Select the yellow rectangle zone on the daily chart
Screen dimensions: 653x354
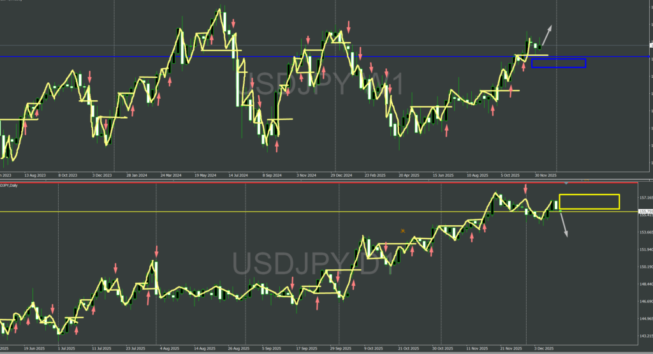(589, 202)
